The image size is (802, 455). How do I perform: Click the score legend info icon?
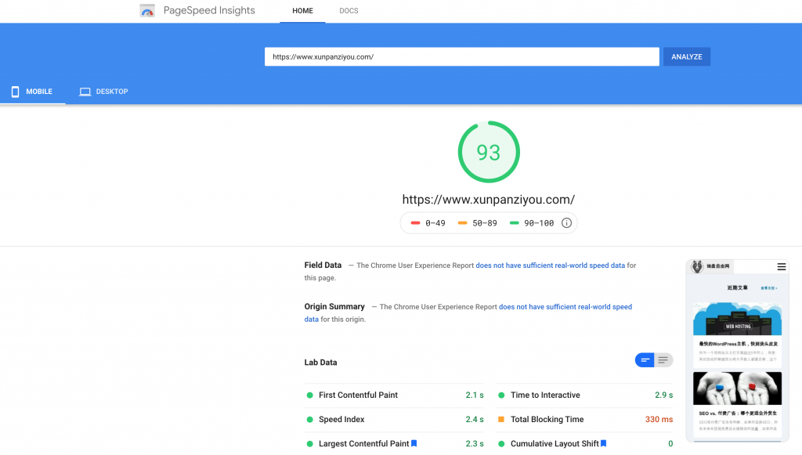tap(566, 223)
